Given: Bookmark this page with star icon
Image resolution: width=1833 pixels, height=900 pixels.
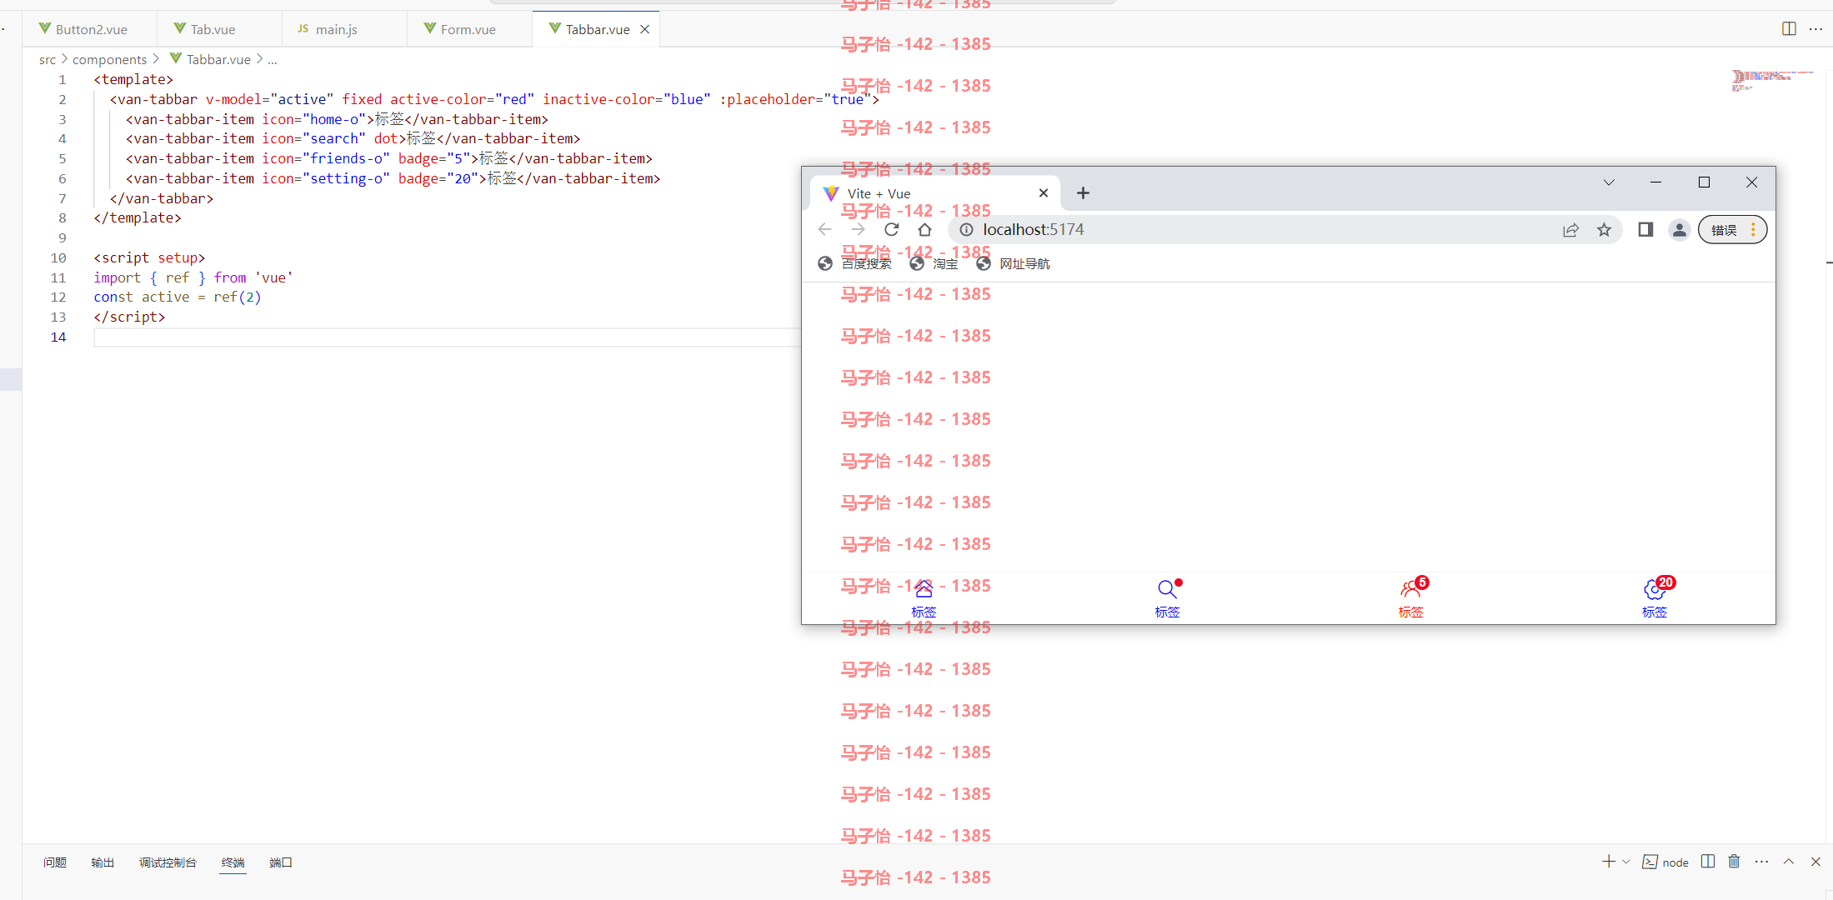Looking at the screenshot, I should pos(1604,230).
